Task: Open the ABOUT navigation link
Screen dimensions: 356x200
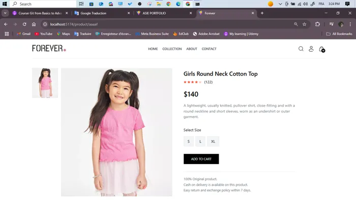Action: tap(192, 49)
